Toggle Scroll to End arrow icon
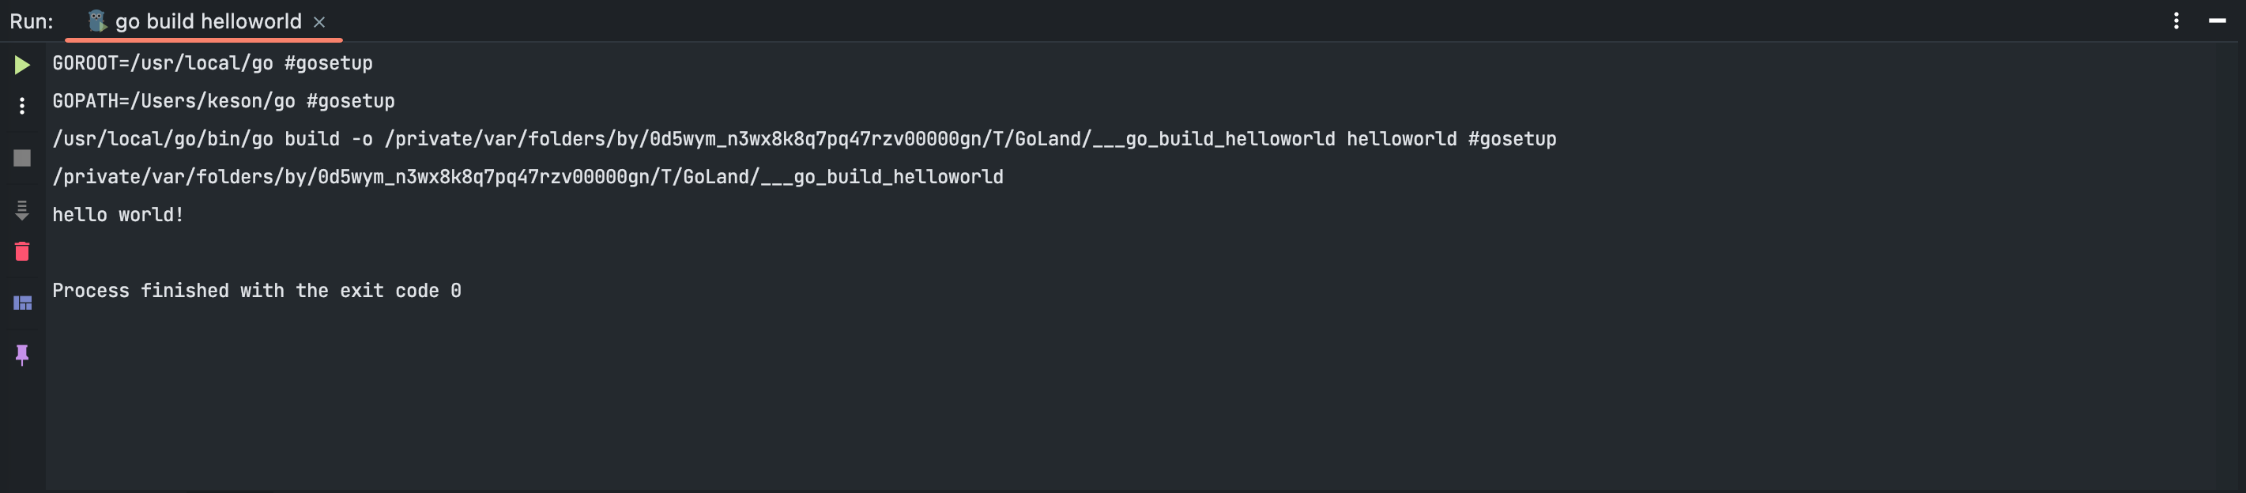Image resolution: width=2246 pixels, height=493 pixels. click(x=22, y=210)
